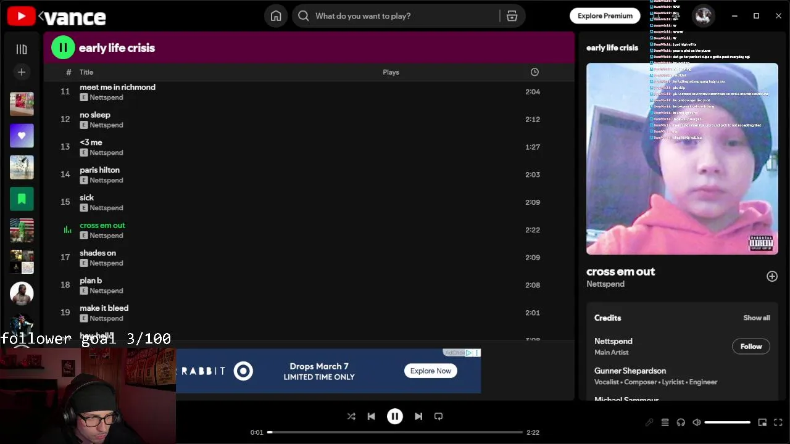Toggle repeat mode

coord(438,416)
